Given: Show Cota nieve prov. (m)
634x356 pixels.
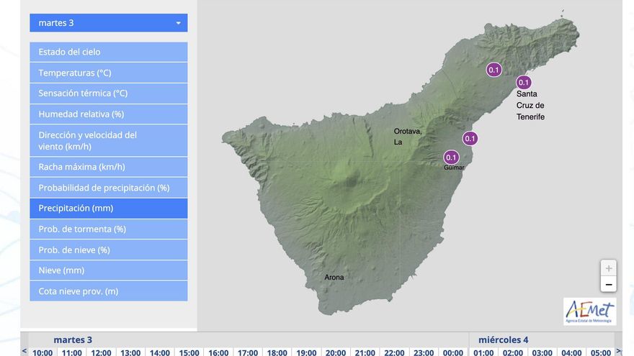Looking at the screenshot, I should click(x=108, y=291).
